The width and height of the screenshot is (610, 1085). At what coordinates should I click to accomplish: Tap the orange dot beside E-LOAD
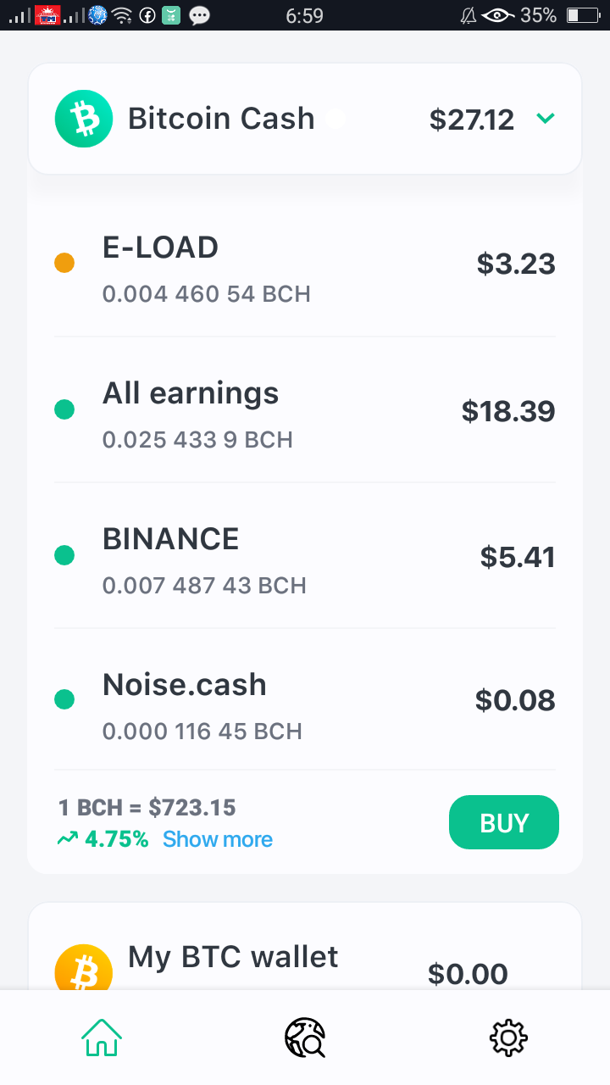[64, 263]
